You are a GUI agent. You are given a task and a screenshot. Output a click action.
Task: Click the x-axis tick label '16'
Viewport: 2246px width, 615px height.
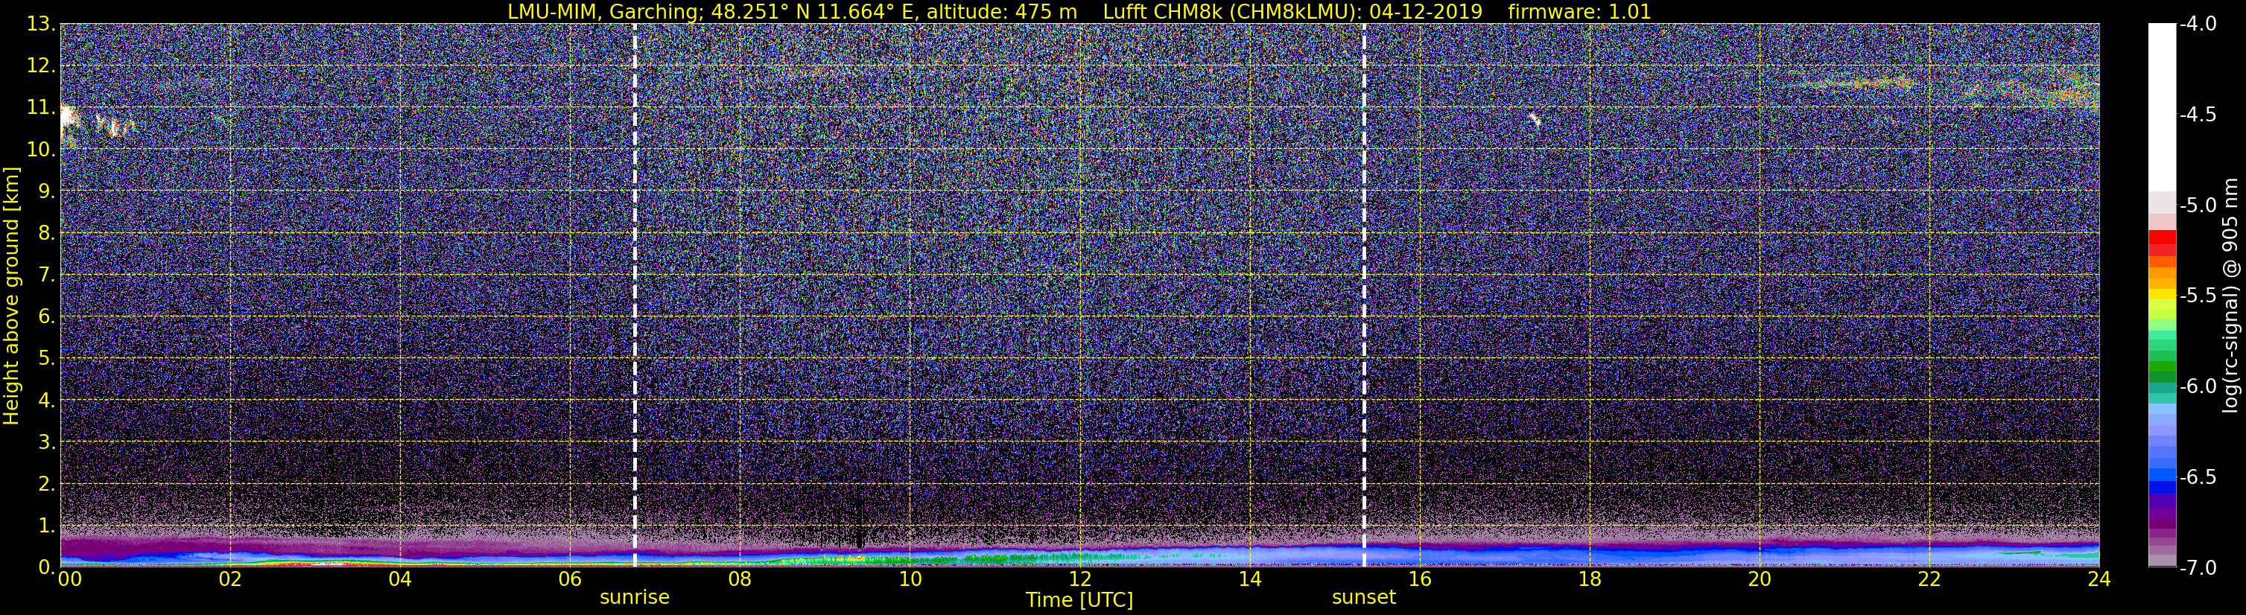[x=1419, y=579]
